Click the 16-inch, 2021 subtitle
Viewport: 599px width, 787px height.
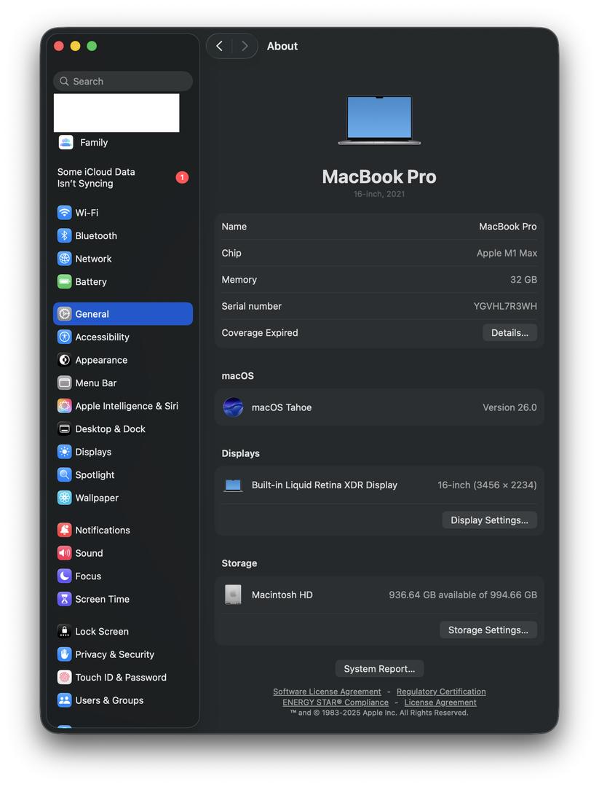379,195
